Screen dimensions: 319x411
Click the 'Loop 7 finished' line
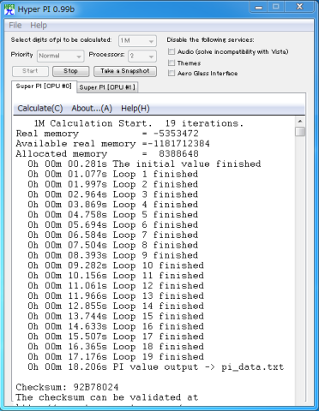[x=113, y=235]
